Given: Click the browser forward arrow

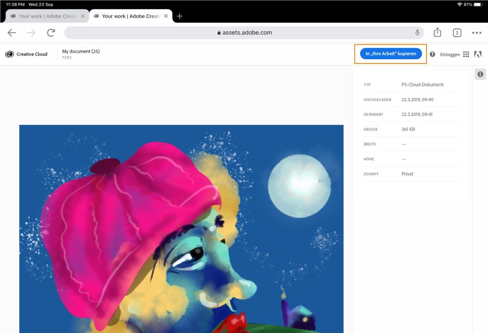Looking at the screenshot, I should tap(31, 33).
